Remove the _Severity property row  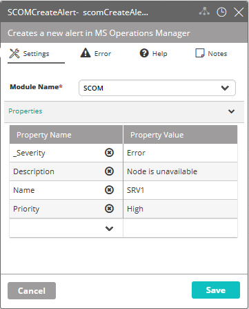tap(109, 153)
